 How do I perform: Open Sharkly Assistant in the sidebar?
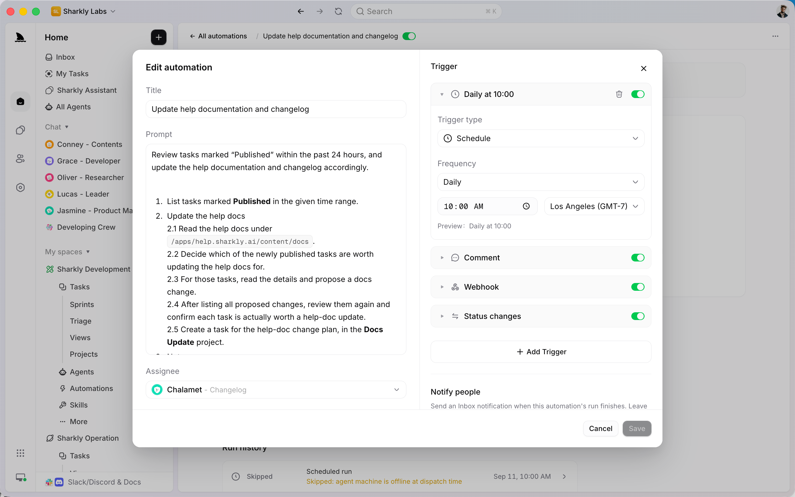[x=81, y=90]
